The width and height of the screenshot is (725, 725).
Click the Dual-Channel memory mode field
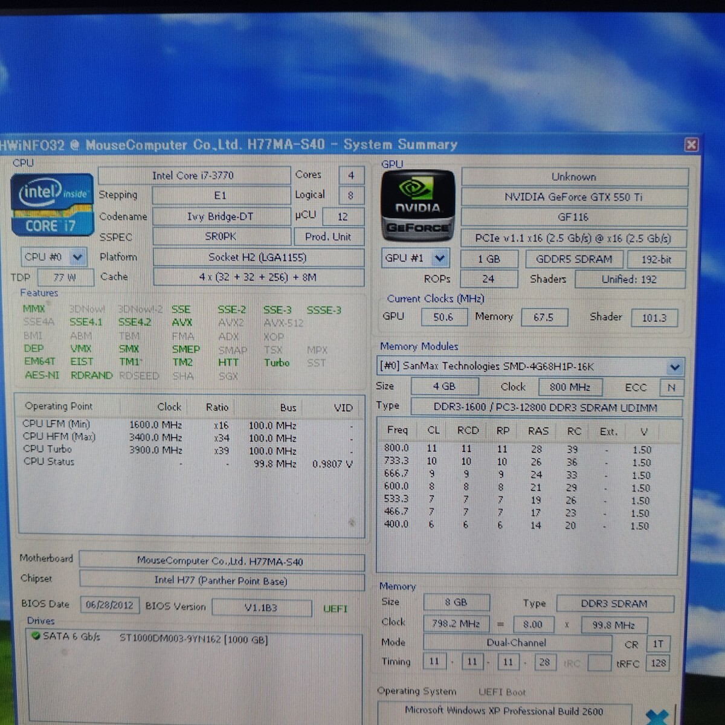pyautogui.click(x=517, y=643)
